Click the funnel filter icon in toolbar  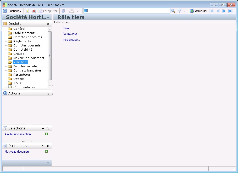180,11
